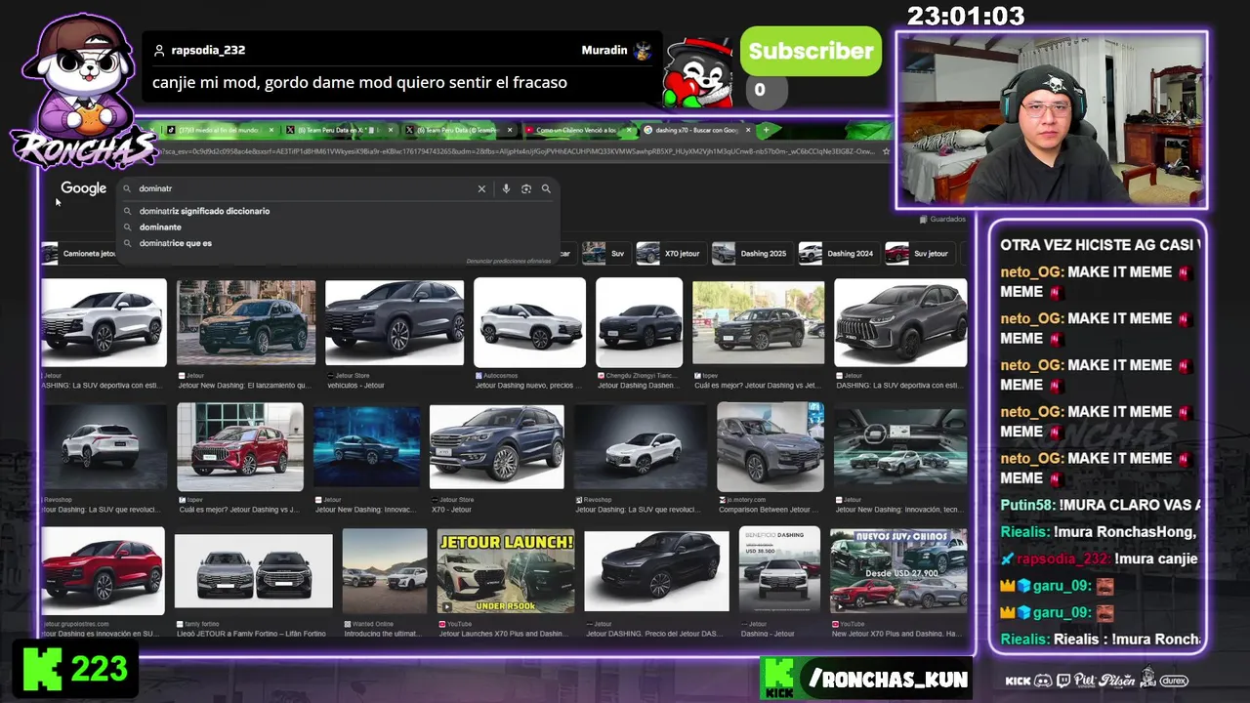Image resolution: width=1250 pixels, height=703 pixels.
Task: Open the Chengdu Zhongyi 'Jetour Dashing' image
Action: click(640, 322)
